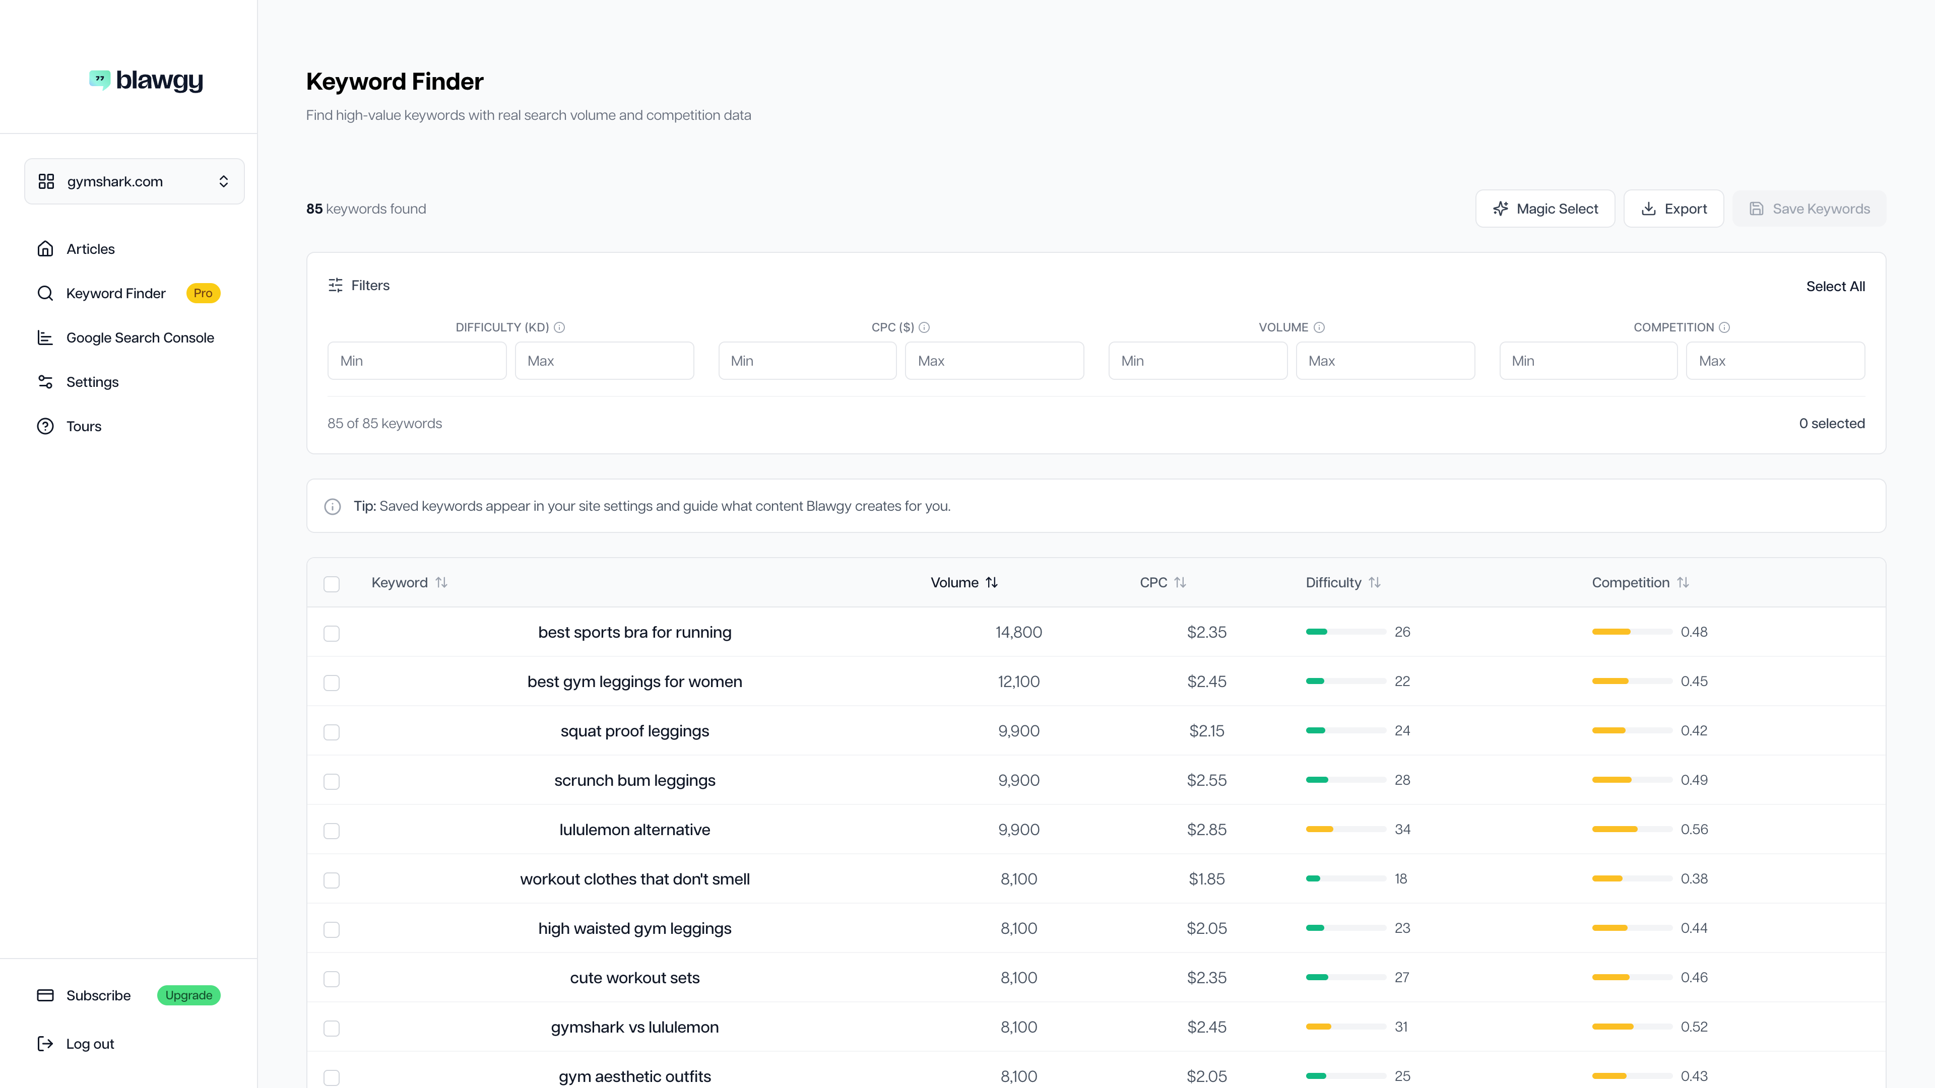The image size is (1935, 1088).
Task: Click Difficulty (KD) info icon
Action: pos(559,327)
